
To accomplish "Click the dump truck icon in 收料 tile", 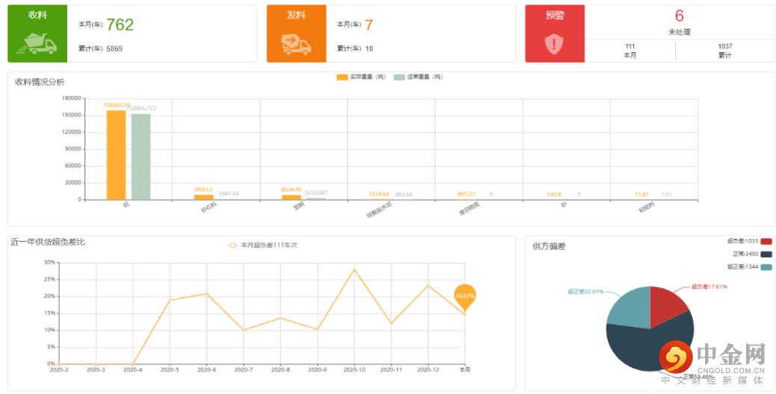I will click(x=37, y=43).
